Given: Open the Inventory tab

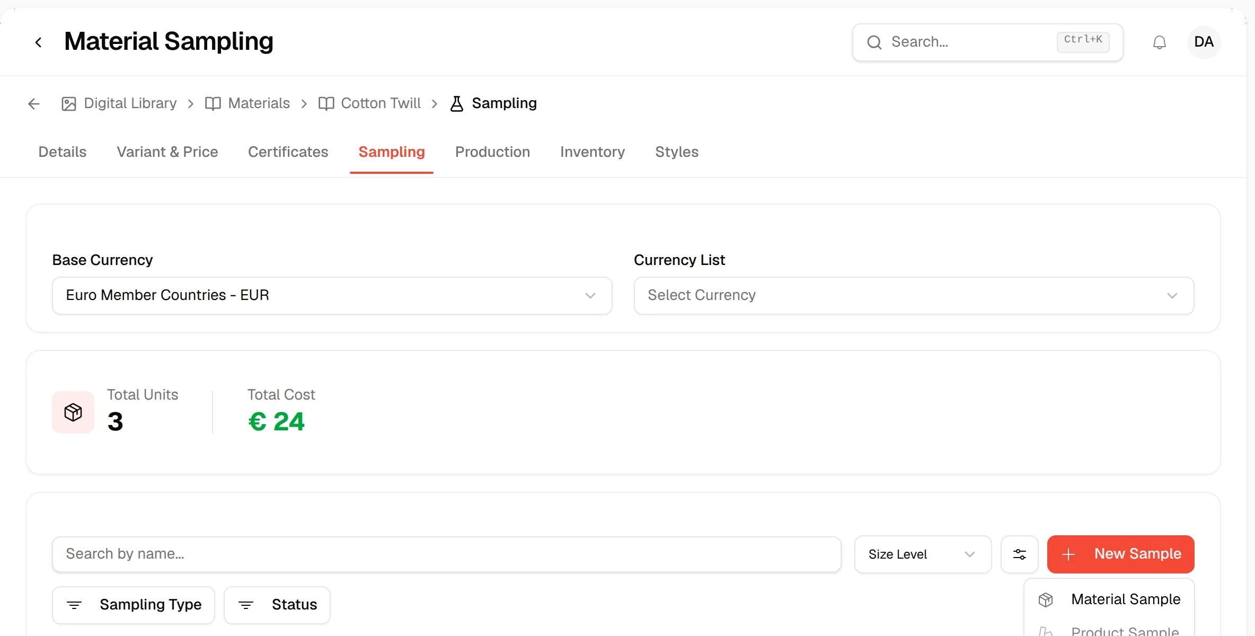Looking at the screenshot, I should point(593,152).
